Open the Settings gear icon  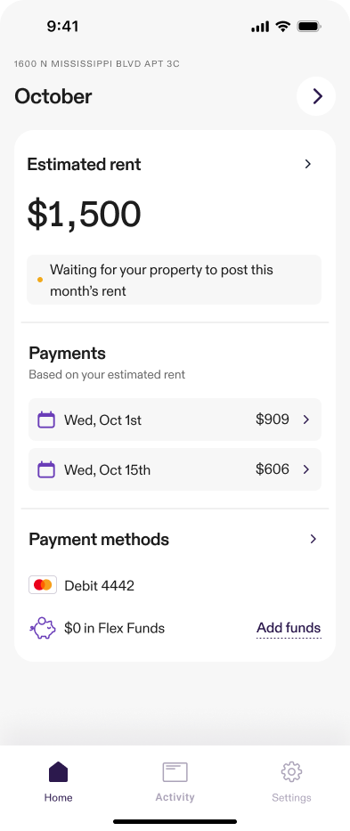tap(291, 771)
